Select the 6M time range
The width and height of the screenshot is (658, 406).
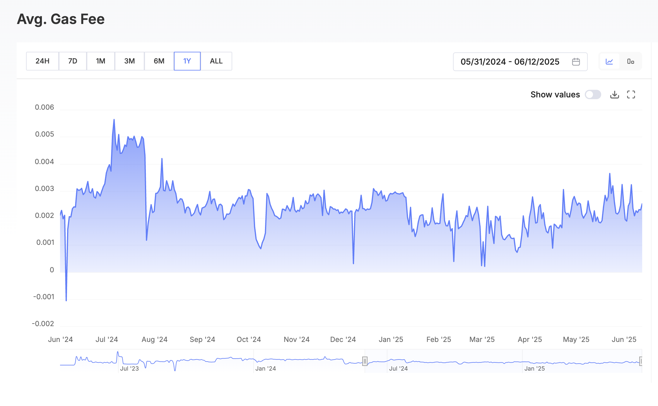(x=159, y=61)
